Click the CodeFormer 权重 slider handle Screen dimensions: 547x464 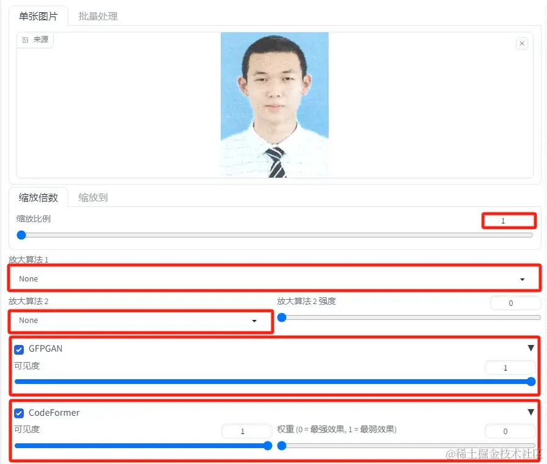coord(281,446)
